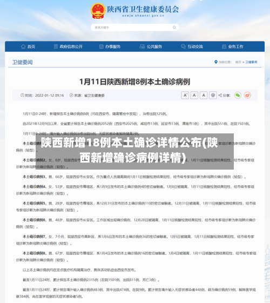
Task: Click the national emblem logo
Action: (x=98, y=11)
